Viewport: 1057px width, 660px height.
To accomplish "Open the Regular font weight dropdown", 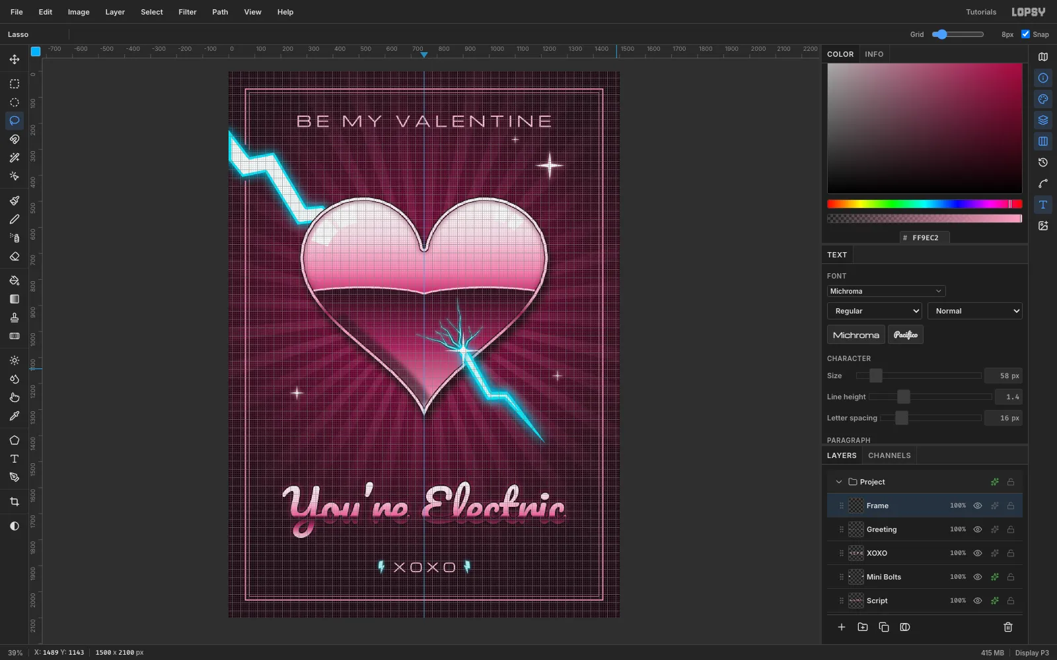I will coord(875,311).
